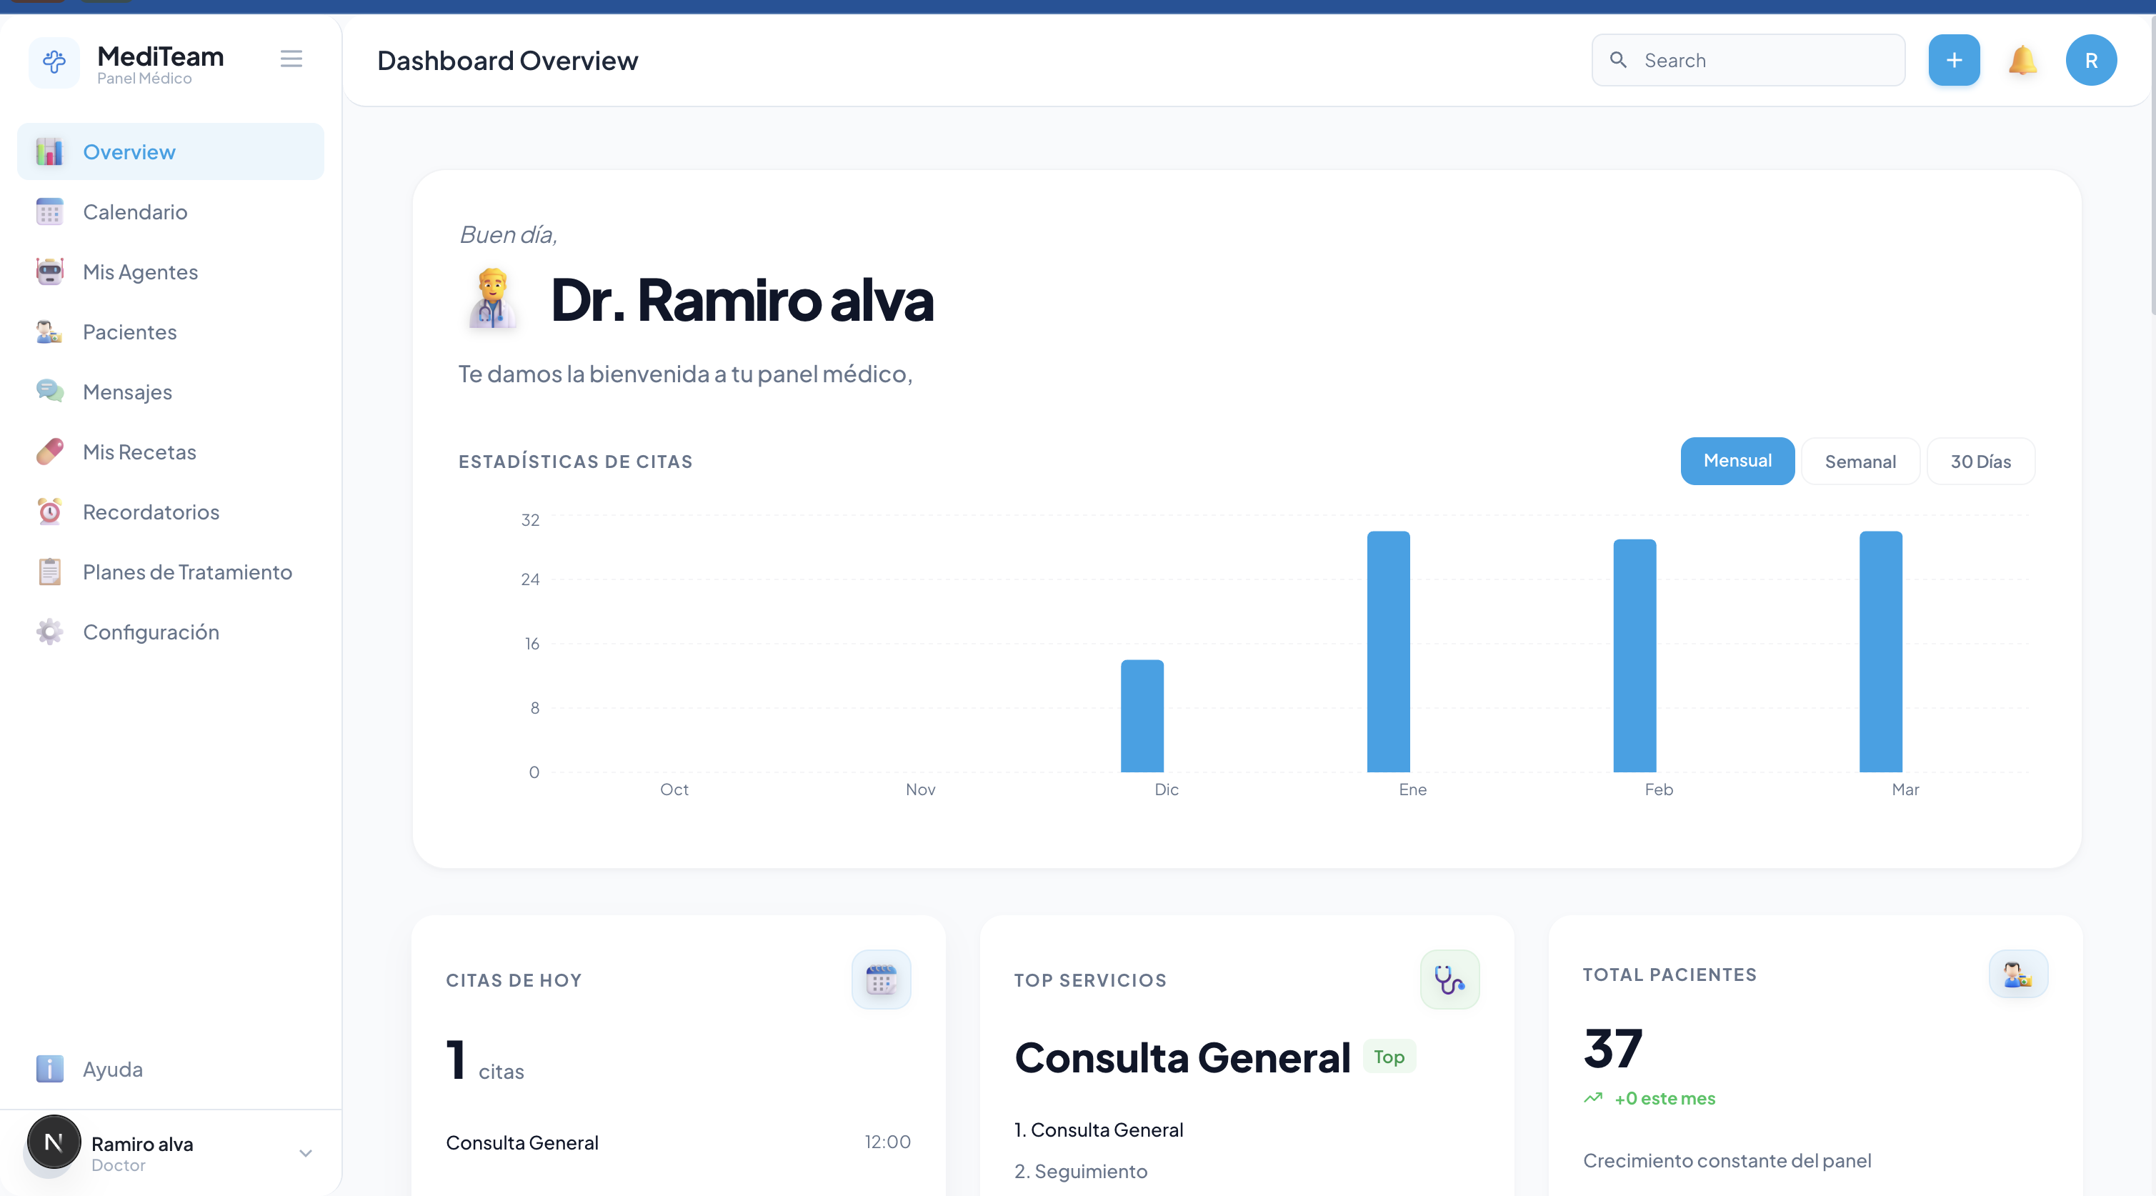The width and height of the screenshot is (2156, 1196).
Task: Open the R profile avatar menu
Action: 2091,59
